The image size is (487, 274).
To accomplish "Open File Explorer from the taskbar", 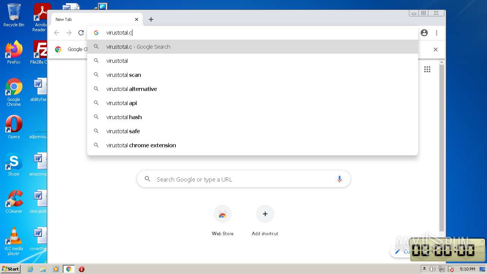I will click(43, 269).
